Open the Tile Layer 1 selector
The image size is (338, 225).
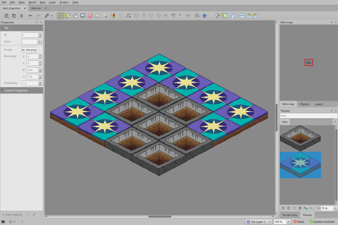[x=259, y=222]
